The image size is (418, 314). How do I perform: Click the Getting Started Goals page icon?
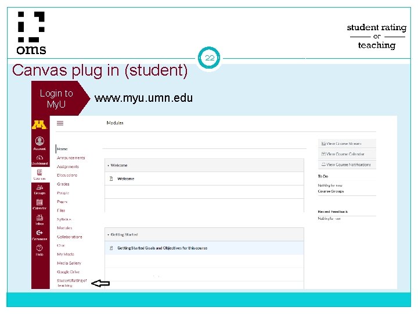111,248
